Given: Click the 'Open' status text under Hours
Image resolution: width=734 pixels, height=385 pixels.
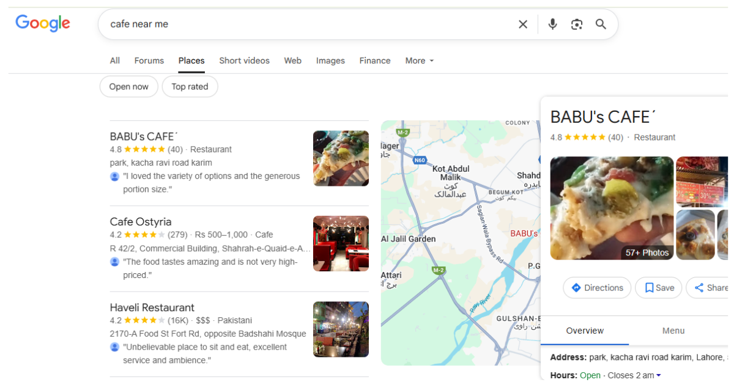Looking at the screenshot, I should pyautogui.click(x=590, y=375).
